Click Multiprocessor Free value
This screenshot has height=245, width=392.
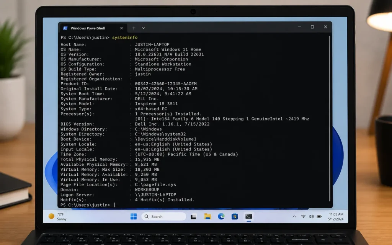click(160, 69)
